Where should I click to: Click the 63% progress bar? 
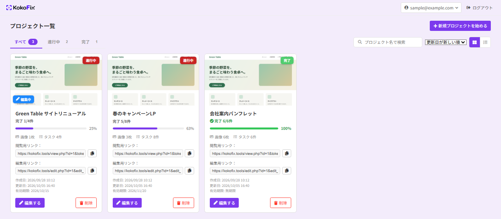[x=148, y=128]
